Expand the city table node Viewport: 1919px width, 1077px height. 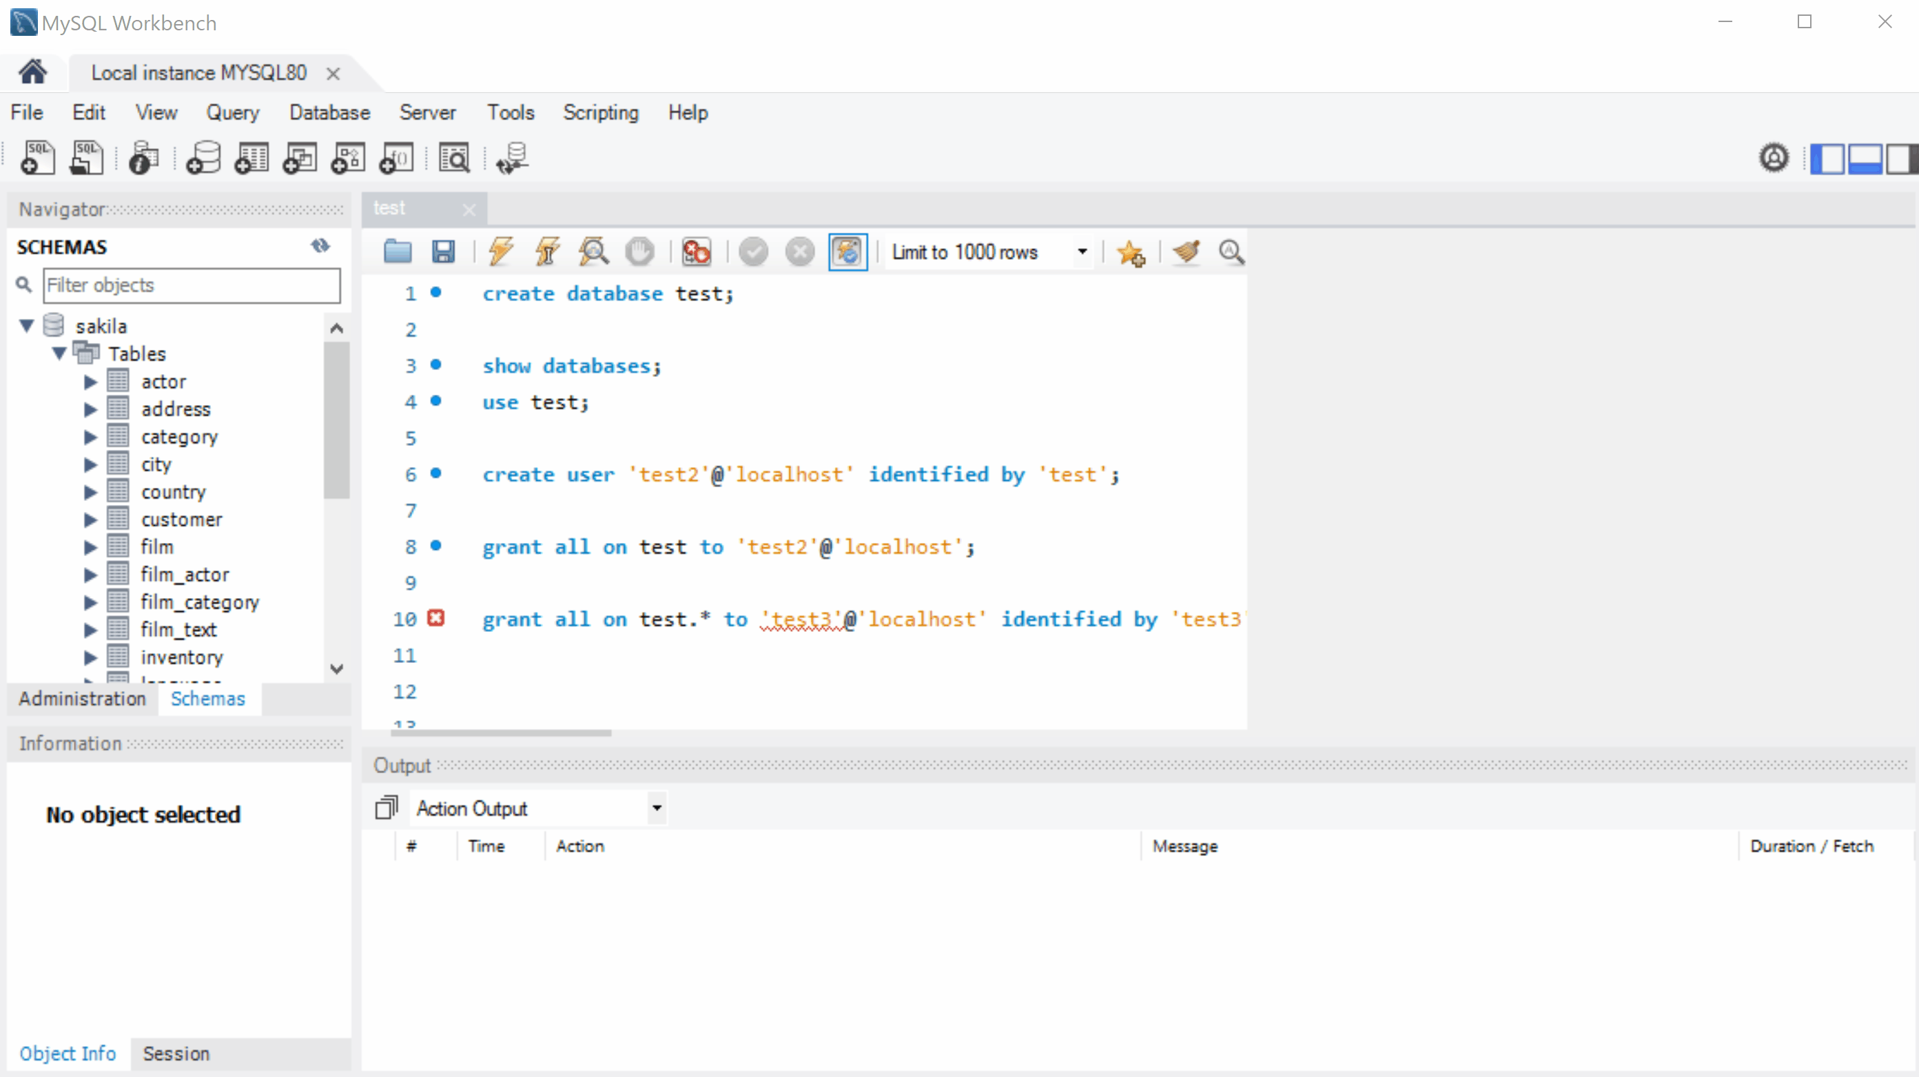pos(90,464)
